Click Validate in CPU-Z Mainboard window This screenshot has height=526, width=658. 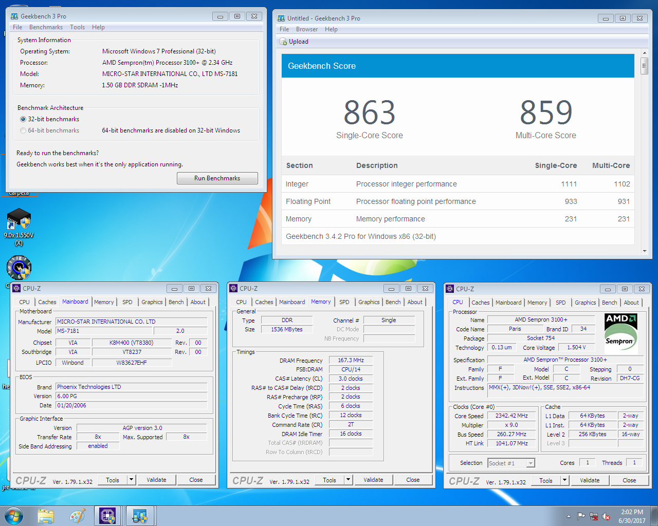(156, 480)
